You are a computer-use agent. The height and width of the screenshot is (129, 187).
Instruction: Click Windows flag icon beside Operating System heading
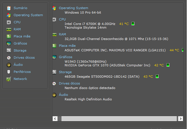pos(54,8)
